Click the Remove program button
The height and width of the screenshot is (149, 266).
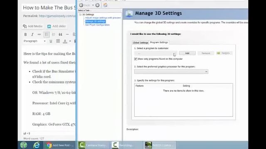tap(206, 53)
